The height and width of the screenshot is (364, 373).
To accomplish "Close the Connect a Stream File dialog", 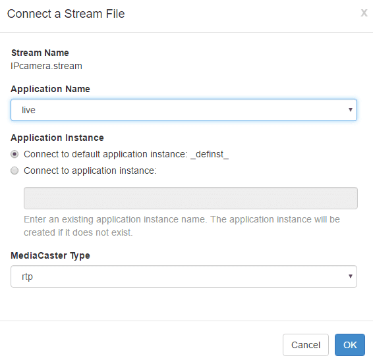I will coord(364,13).
